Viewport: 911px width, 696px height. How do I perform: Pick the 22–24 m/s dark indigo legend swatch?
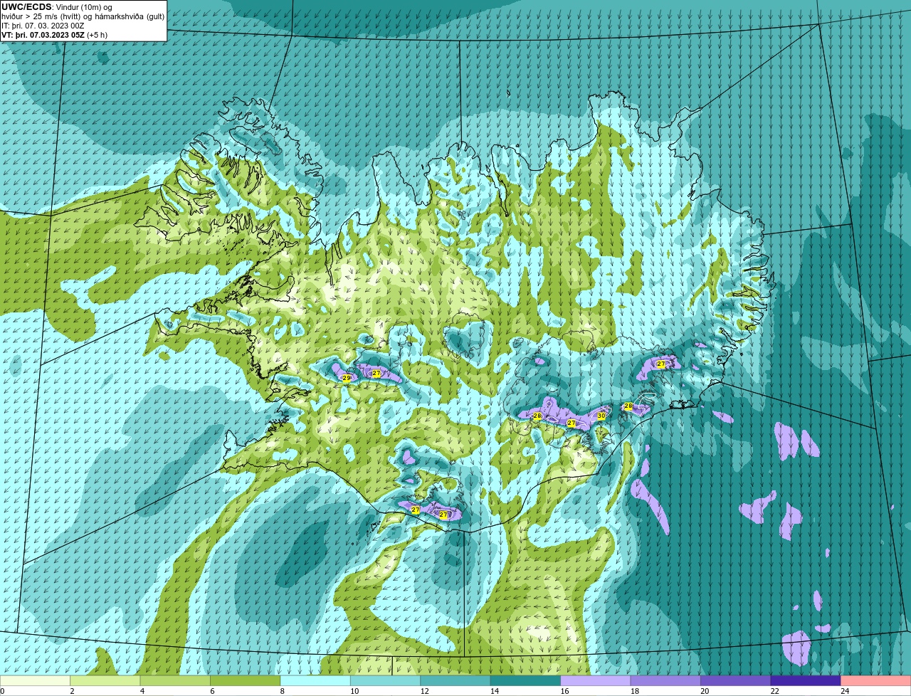[806, 680]
